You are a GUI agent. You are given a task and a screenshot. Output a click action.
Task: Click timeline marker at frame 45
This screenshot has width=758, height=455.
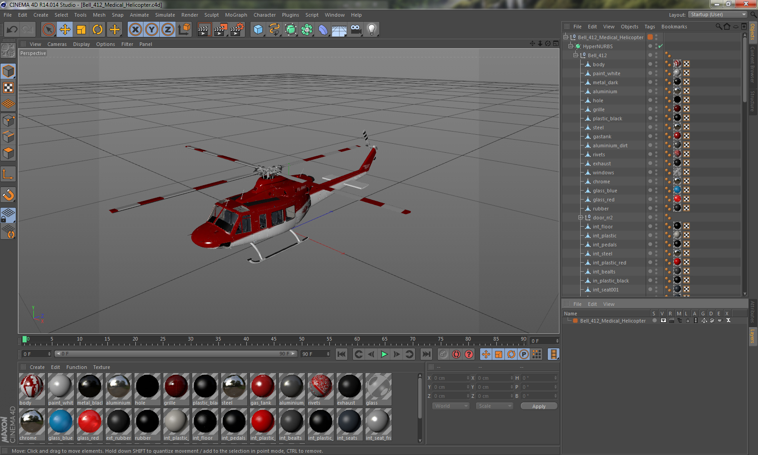(x=274, y=339)
